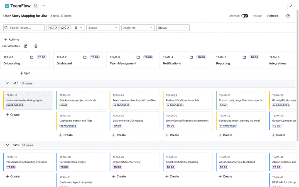Add a new Activity
299x187 pixels.
12,39
